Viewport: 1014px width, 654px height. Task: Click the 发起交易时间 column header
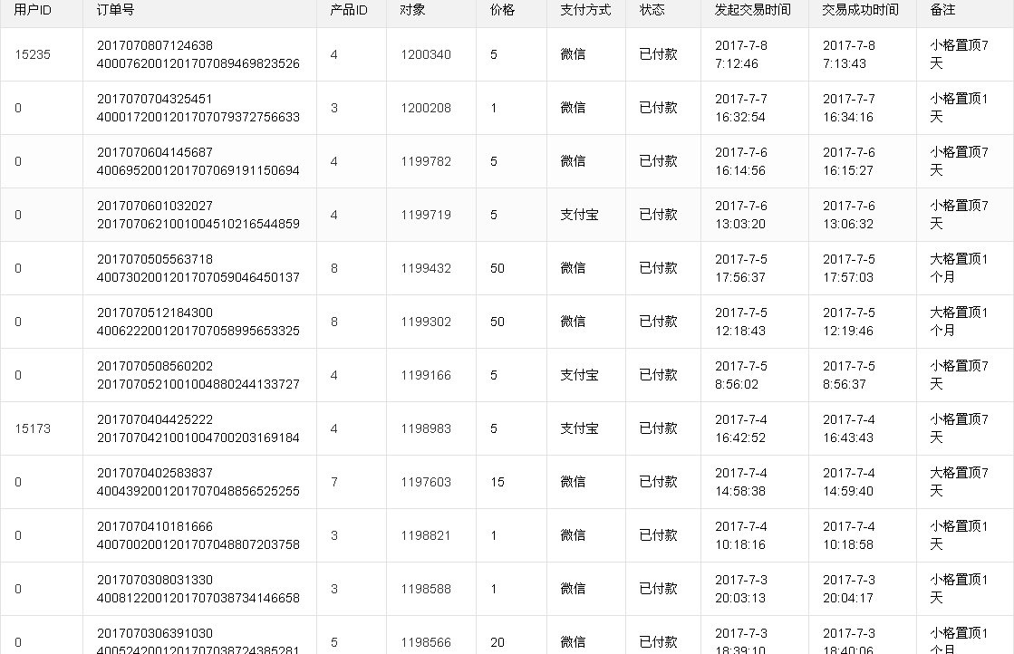click(x=752, y=10)
